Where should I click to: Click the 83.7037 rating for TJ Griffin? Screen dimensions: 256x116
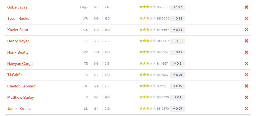click(163, 75)
